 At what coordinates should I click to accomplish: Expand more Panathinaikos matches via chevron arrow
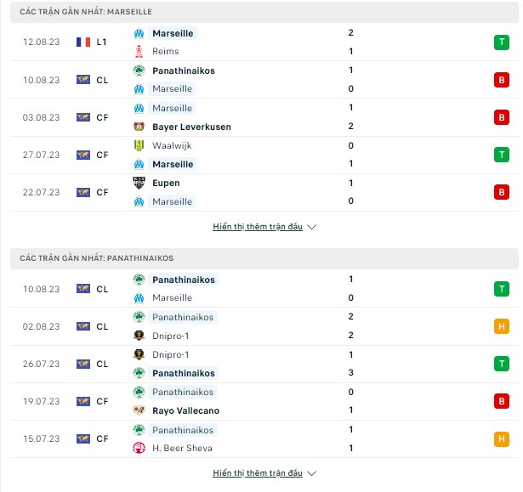(311, 473)
